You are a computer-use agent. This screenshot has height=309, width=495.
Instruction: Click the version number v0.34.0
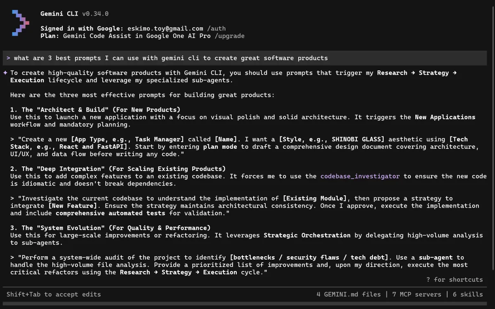[95, 14]
